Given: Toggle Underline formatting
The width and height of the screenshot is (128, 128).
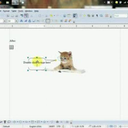Looking at the screenshot, I should [x=30, y=21].
